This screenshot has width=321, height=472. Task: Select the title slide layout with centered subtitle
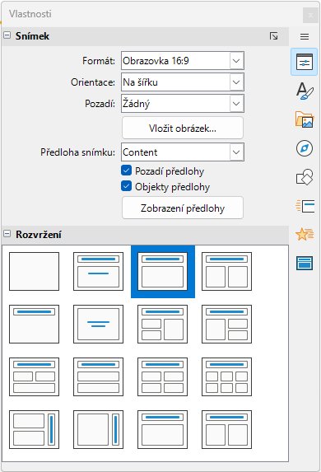[99, 271]
